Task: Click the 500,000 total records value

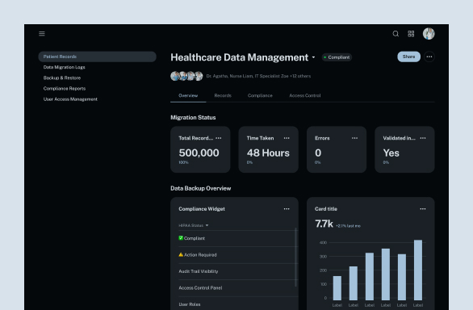Action: tap(199, 153)
